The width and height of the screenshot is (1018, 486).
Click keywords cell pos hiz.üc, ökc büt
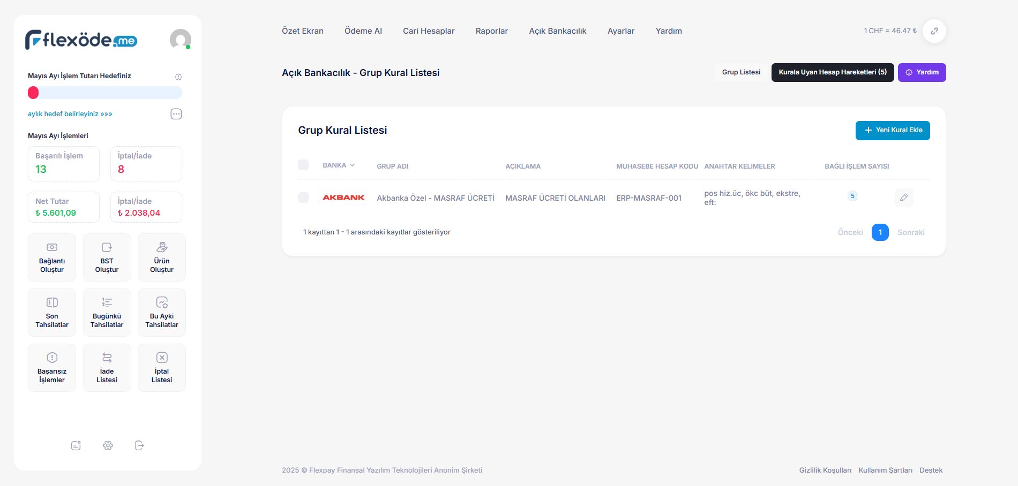point(752,198)
